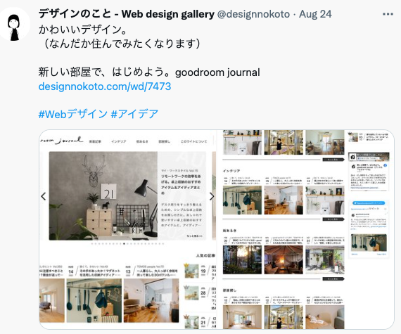The width and height of the screenshot is (401, 334).
Task: Click the 人気の記事 section heading
Action: [x=205, y=255]
